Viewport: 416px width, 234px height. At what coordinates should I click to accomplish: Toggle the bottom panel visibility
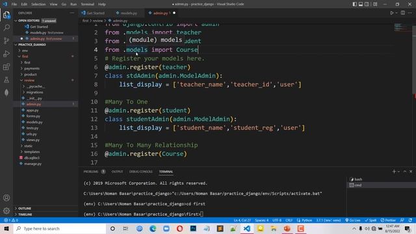point(361,4)
